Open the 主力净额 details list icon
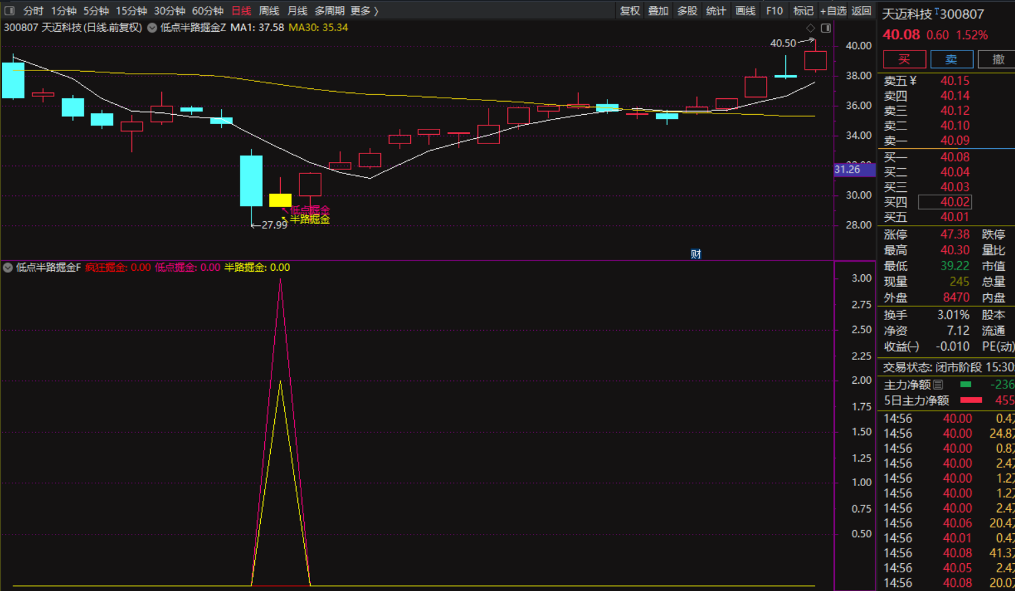 tap(938, 384)
